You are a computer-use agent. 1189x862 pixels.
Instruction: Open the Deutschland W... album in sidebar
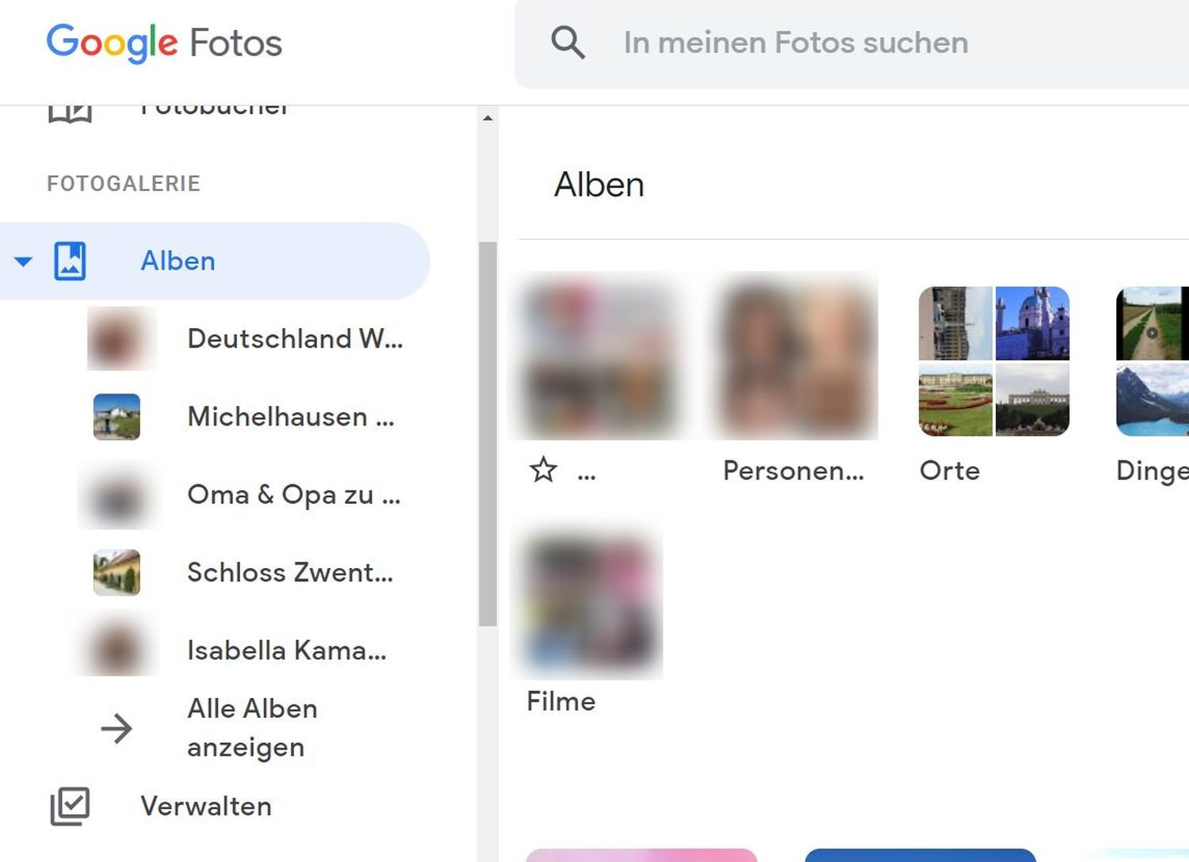click(x=295, y=339)
